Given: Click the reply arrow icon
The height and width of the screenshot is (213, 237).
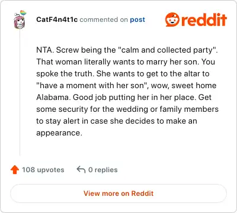Looking at the screenshot, I should (x=81, y=170).
